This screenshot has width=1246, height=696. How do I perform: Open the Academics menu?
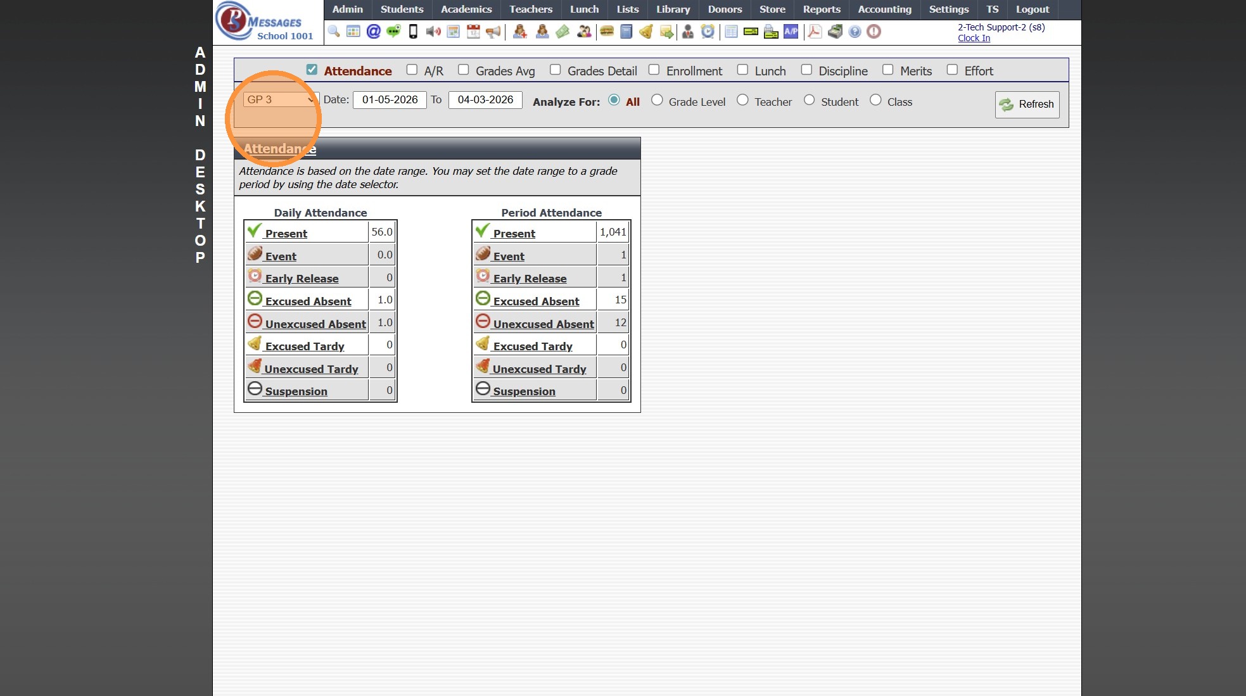click(466, 9)
